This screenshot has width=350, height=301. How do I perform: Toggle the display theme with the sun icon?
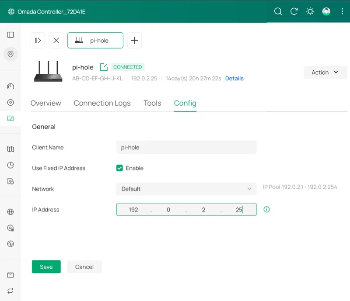point(310,11)
